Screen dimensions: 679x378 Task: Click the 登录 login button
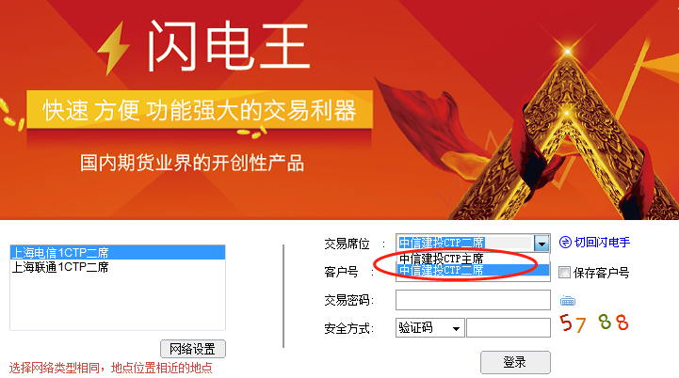tap(515, 362)
